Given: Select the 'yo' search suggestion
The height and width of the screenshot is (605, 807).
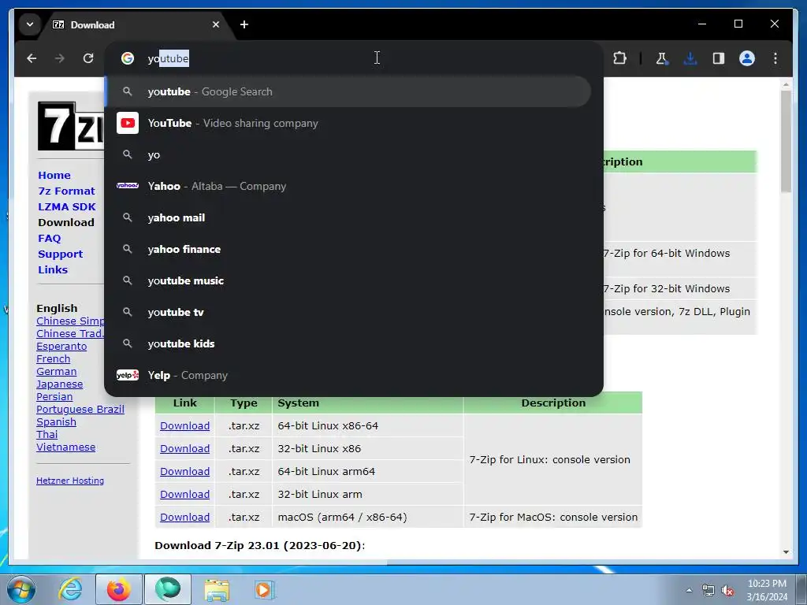Looking at the screenshot, I should tap(348, 155).
